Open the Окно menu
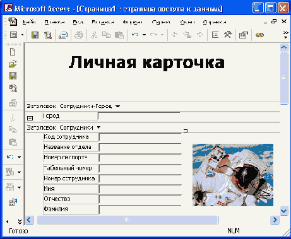291x239 pixels. coord(187,22)
